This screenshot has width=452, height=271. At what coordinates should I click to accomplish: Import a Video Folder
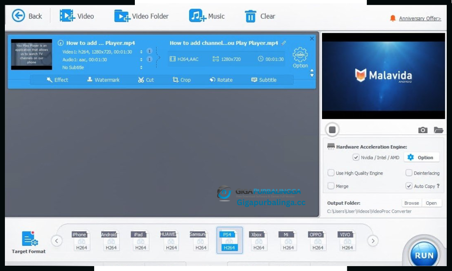tap(141, 16)
